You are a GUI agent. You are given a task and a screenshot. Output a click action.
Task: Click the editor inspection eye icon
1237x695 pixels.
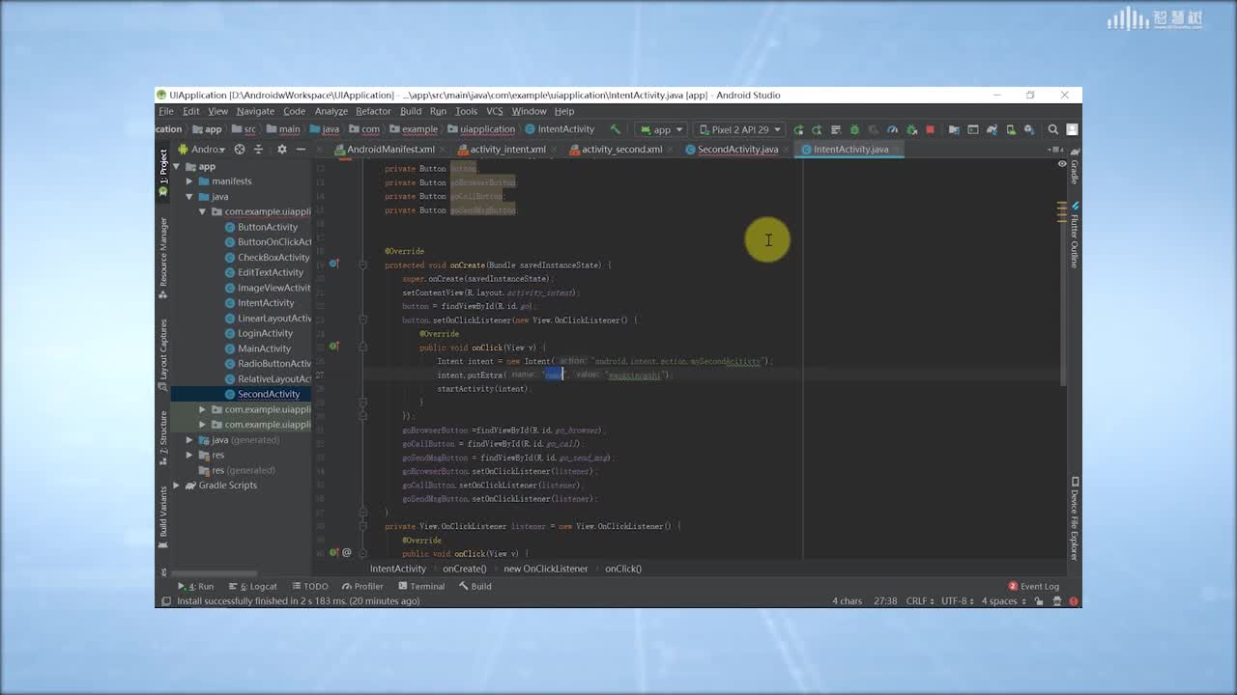[1062, 164]
